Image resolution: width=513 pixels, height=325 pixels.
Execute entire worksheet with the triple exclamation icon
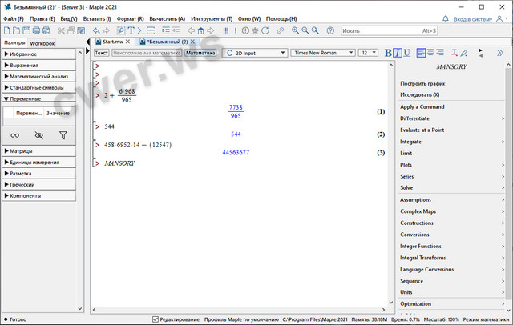pyautogui.click(x=226, y=30)
